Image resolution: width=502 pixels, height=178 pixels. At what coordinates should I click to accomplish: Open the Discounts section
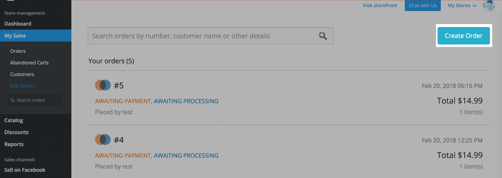(16, 132)
